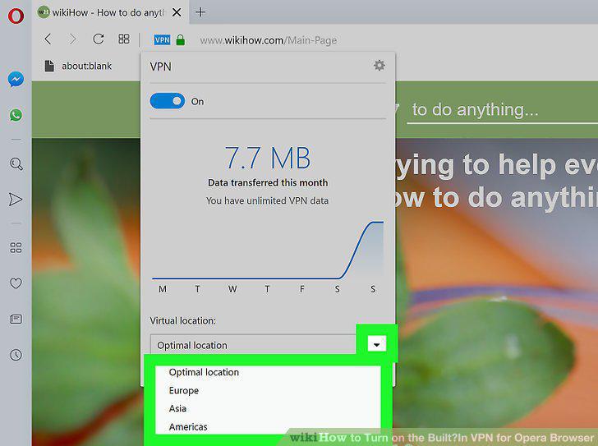Go back with the back arrow
Screen dimensions: 598x446
click(48, 39)
